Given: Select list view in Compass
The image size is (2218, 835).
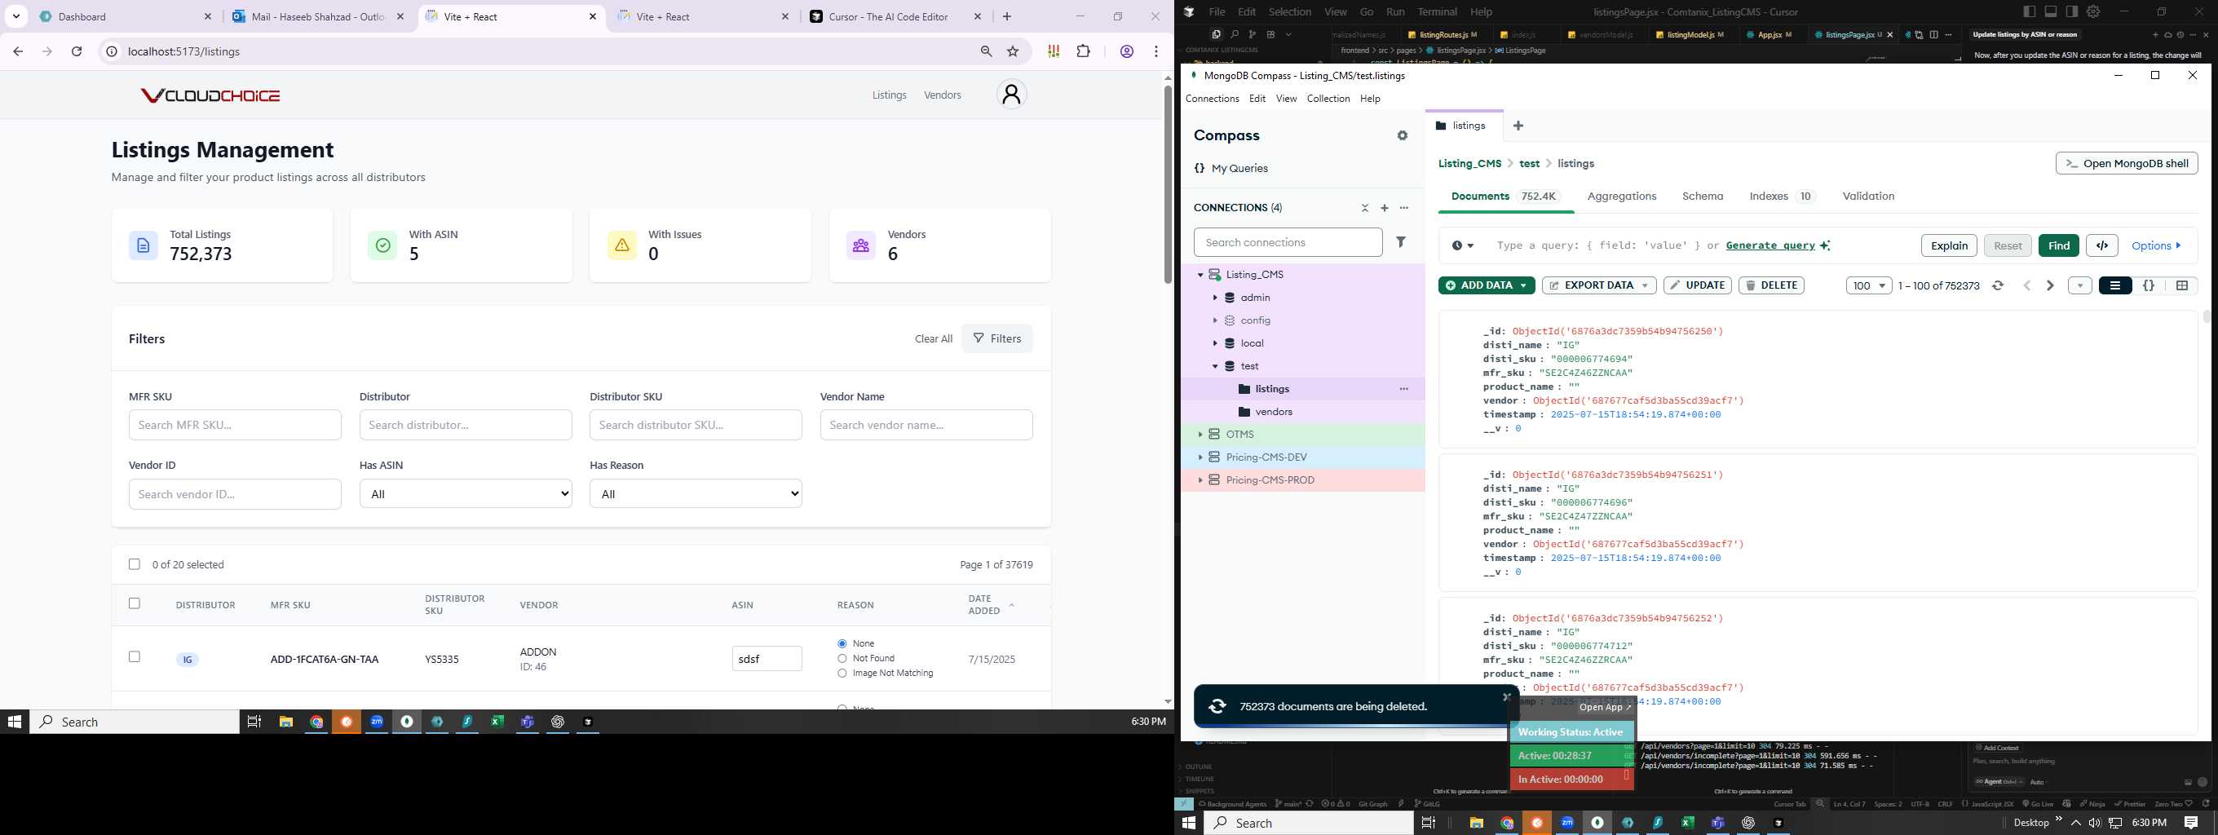Looking at the screenshot, I should tap(2114, 285).
